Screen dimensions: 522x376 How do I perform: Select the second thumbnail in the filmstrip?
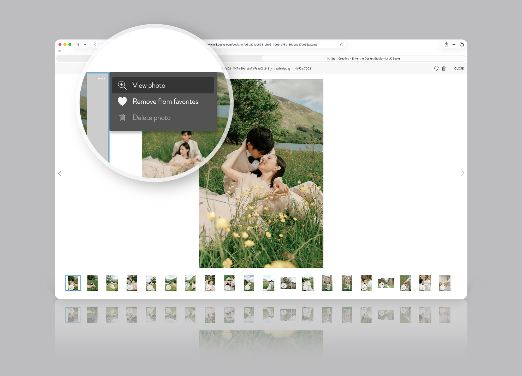(x=92, y=283)
